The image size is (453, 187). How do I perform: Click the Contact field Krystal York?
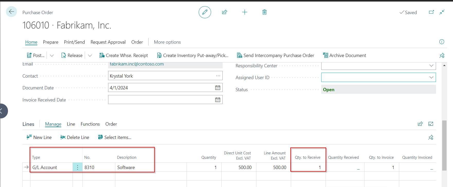165,76
